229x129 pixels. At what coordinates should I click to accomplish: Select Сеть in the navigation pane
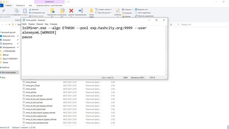pyautogui.click(x=3, y=77)
